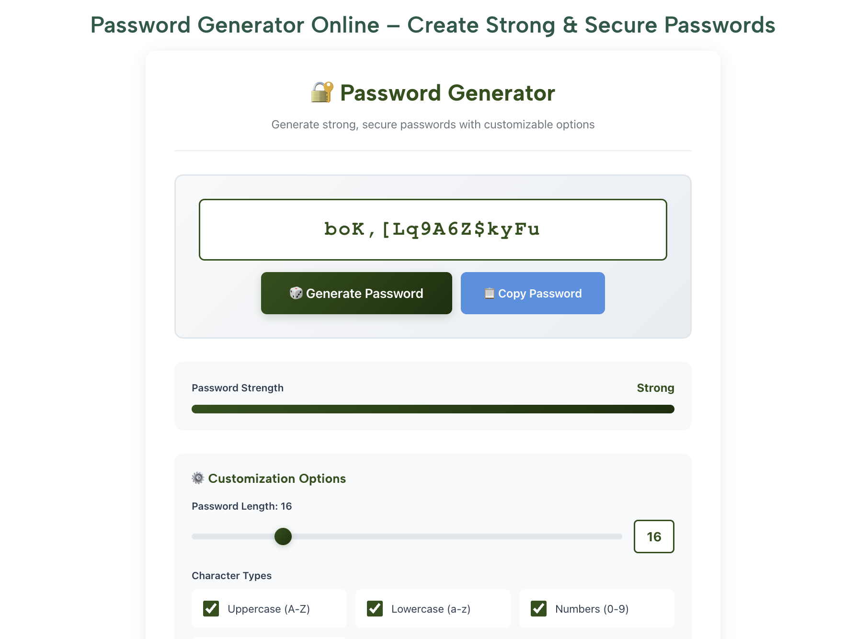Click the padlock icon next to Password Generator
868x639 pixels.
tap(321, 92)
